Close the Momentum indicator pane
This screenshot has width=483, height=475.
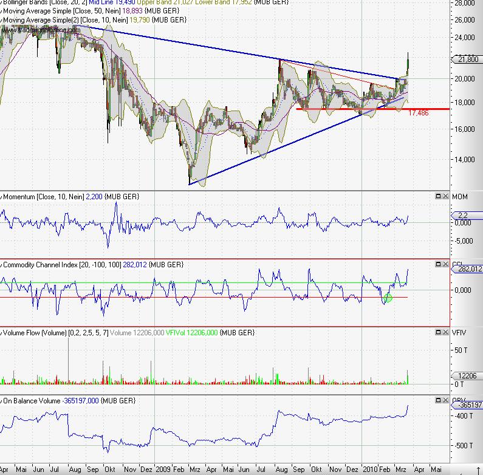447,196
